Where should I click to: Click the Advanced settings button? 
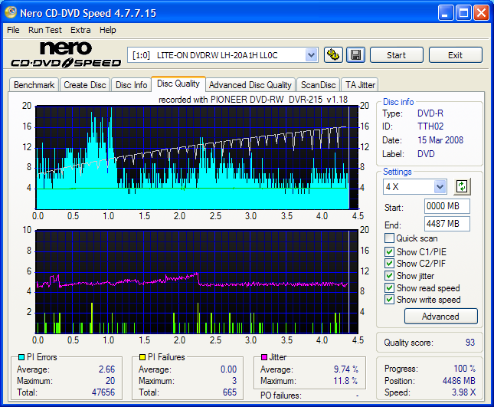click(440, 316)
